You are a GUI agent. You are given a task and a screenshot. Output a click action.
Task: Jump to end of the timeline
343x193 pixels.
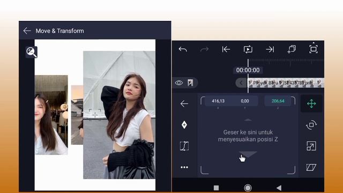coord(270,49)
